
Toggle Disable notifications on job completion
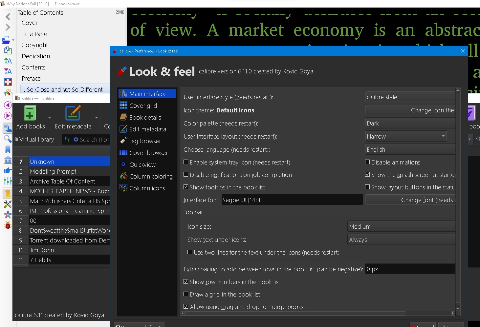point(186,174)
